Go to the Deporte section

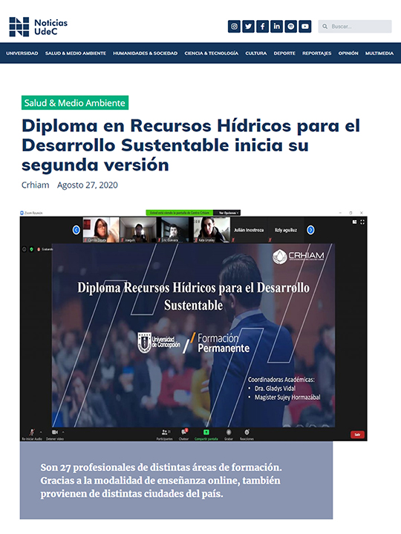pos(284,53)
